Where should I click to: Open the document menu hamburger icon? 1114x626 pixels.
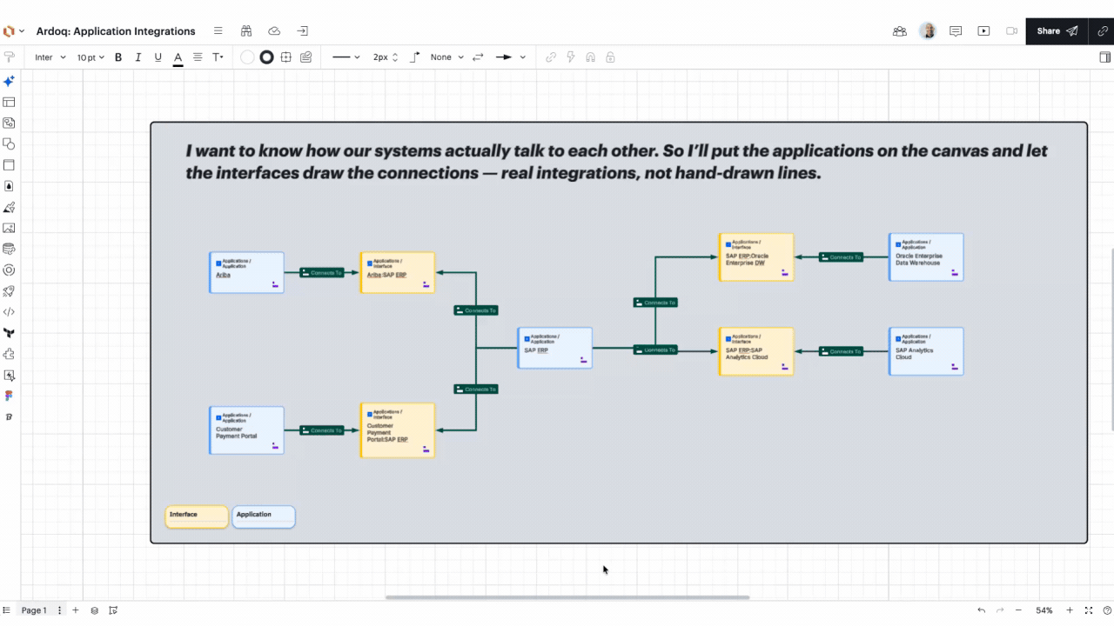218,31
